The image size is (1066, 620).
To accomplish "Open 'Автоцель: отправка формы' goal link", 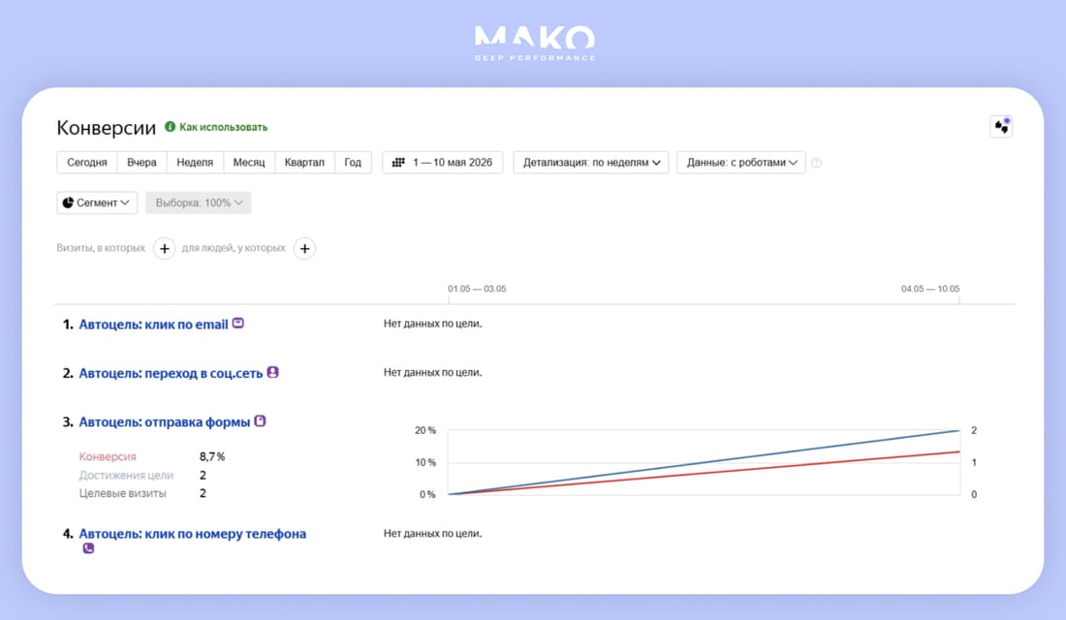I will click(165, 422).
